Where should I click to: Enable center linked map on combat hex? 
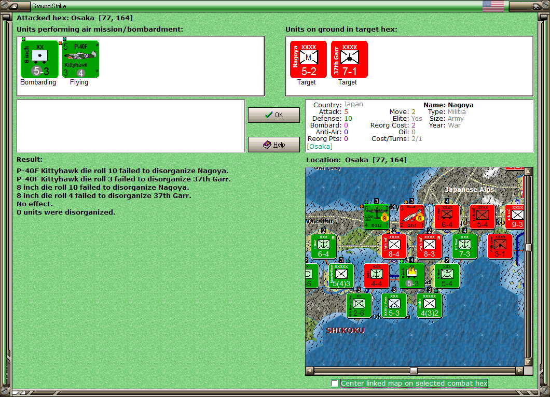(335, 384)
